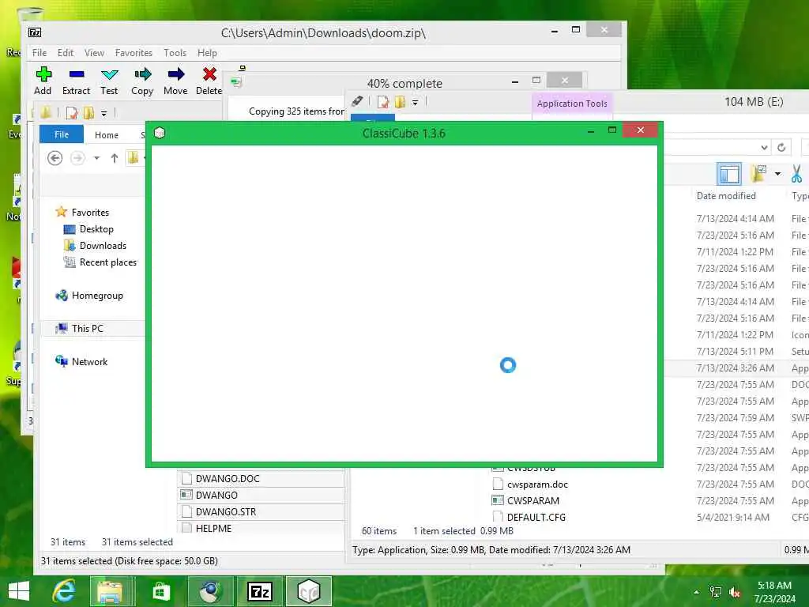This screenshot has height=607, width=809.
Task: Select the 7/13/2024 3:26 AM file row
Action: 736,368
